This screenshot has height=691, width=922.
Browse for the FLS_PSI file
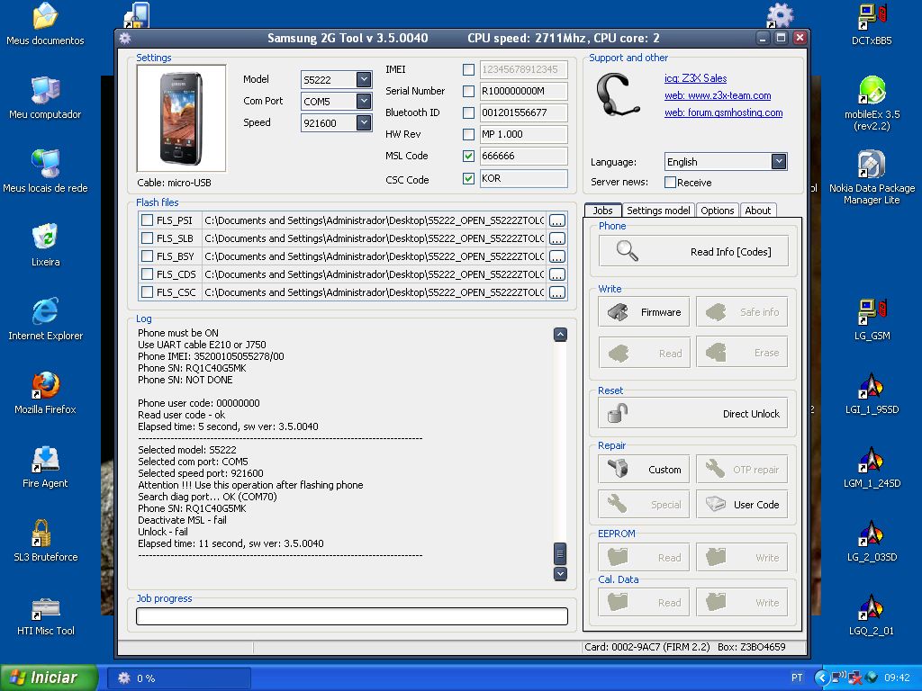point(556,220)
